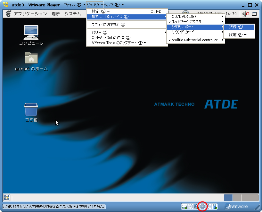This screenshot has width=262, height=212.
Task: Click the window list icon in GNOME panel
Action: click(x=254, y=14)
